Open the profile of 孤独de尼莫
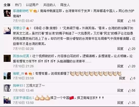Screen dimensions: 139x107 tap(21, 56)
